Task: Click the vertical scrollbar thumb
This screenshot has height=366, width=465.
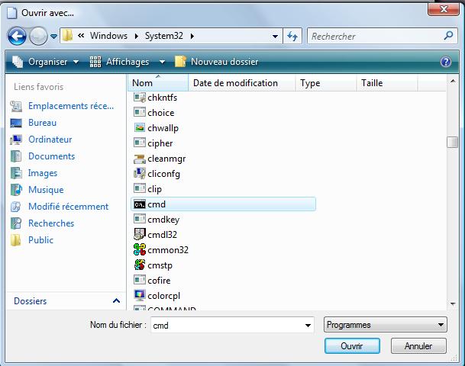Action: [x=452, y=143]
